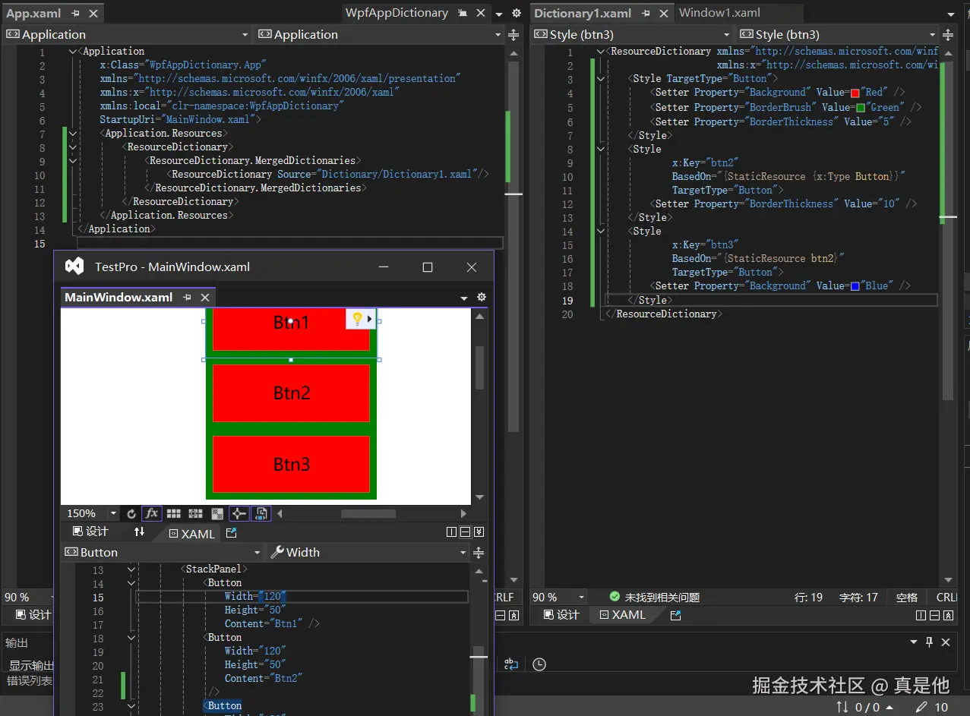Viewport: 970px width, 716px height.
Task: Open the 150% designer zoom dropdown
Action: coord(113,514)
